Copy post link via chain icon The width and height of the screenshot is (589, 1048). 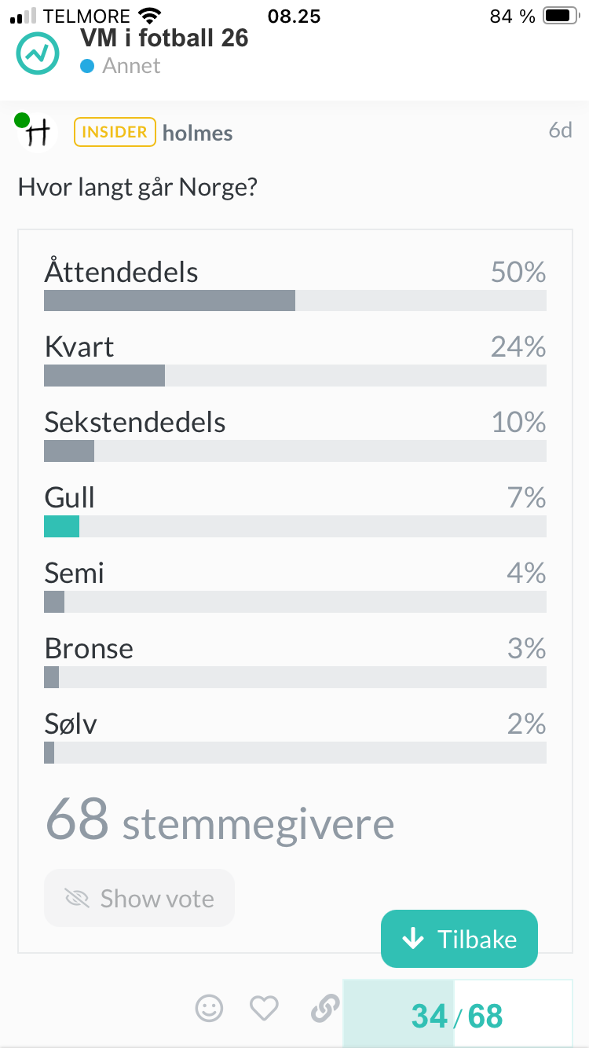(x=324, y=1008)
